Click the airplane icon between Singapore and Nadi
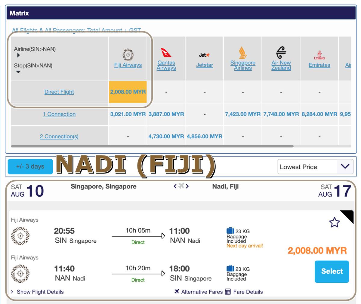This screenshot has height=304, width=361. 181,186
